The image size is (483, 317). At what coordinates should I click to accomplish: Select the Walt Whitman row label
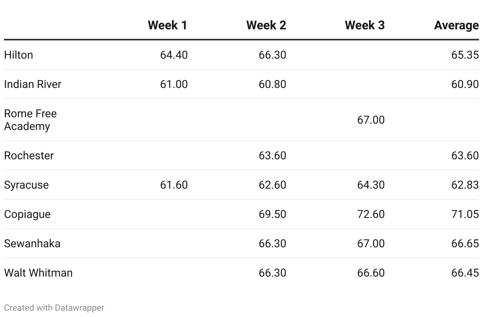[x=38, y=273]
